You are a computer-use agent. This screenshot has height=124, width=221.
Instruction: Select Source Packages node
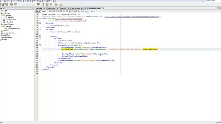(8, 24)
